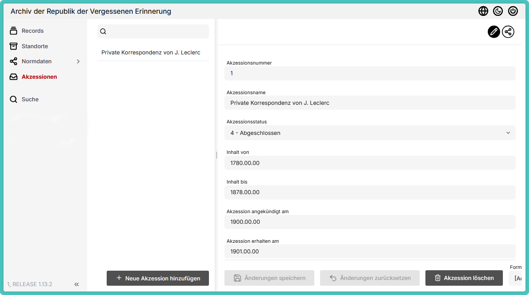
Task: Click the Akzession erhalten am field
Action: (370, 251)
